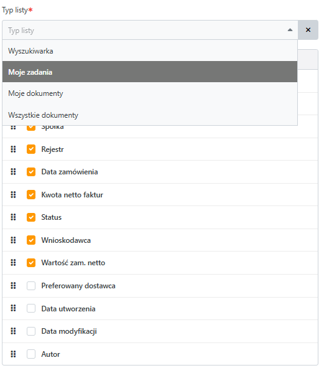Click the drag handle beside Wnioskodawca
This screenshot has height=368, width=319.
13,240
